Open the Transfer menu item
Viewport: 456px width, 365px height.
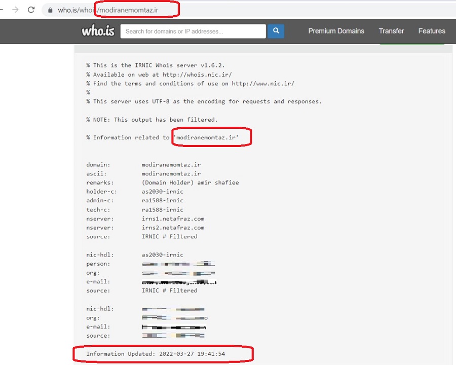pyautogui.click(x=391, y=31)
